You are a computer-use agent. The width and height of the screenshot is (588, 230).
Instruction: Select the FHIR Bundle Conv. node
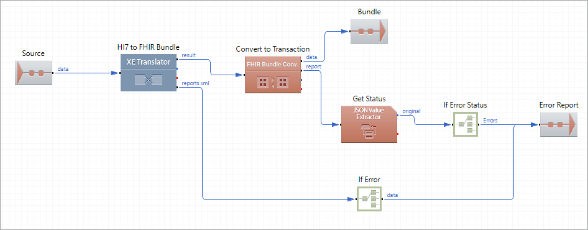coord(273,75)
